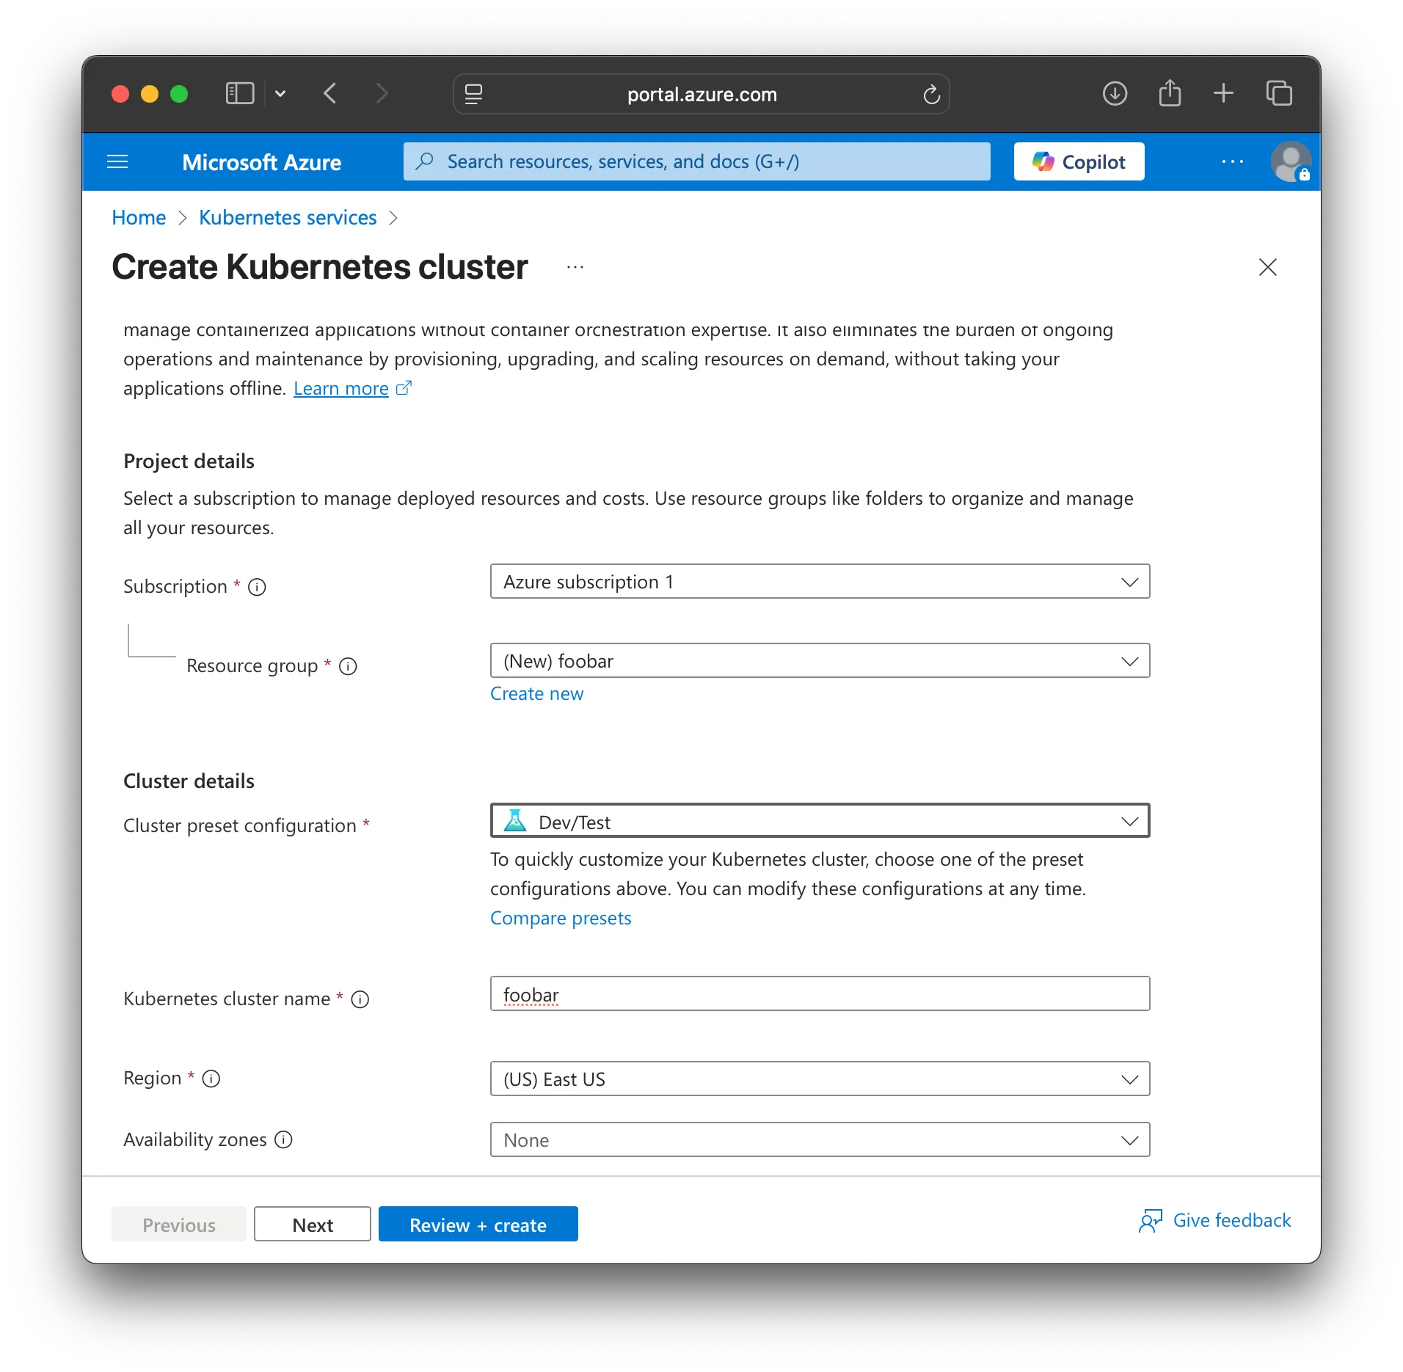Click the Region info icon
This screenshot has height=1372, width=1403.
click(x=211, y=1079)
